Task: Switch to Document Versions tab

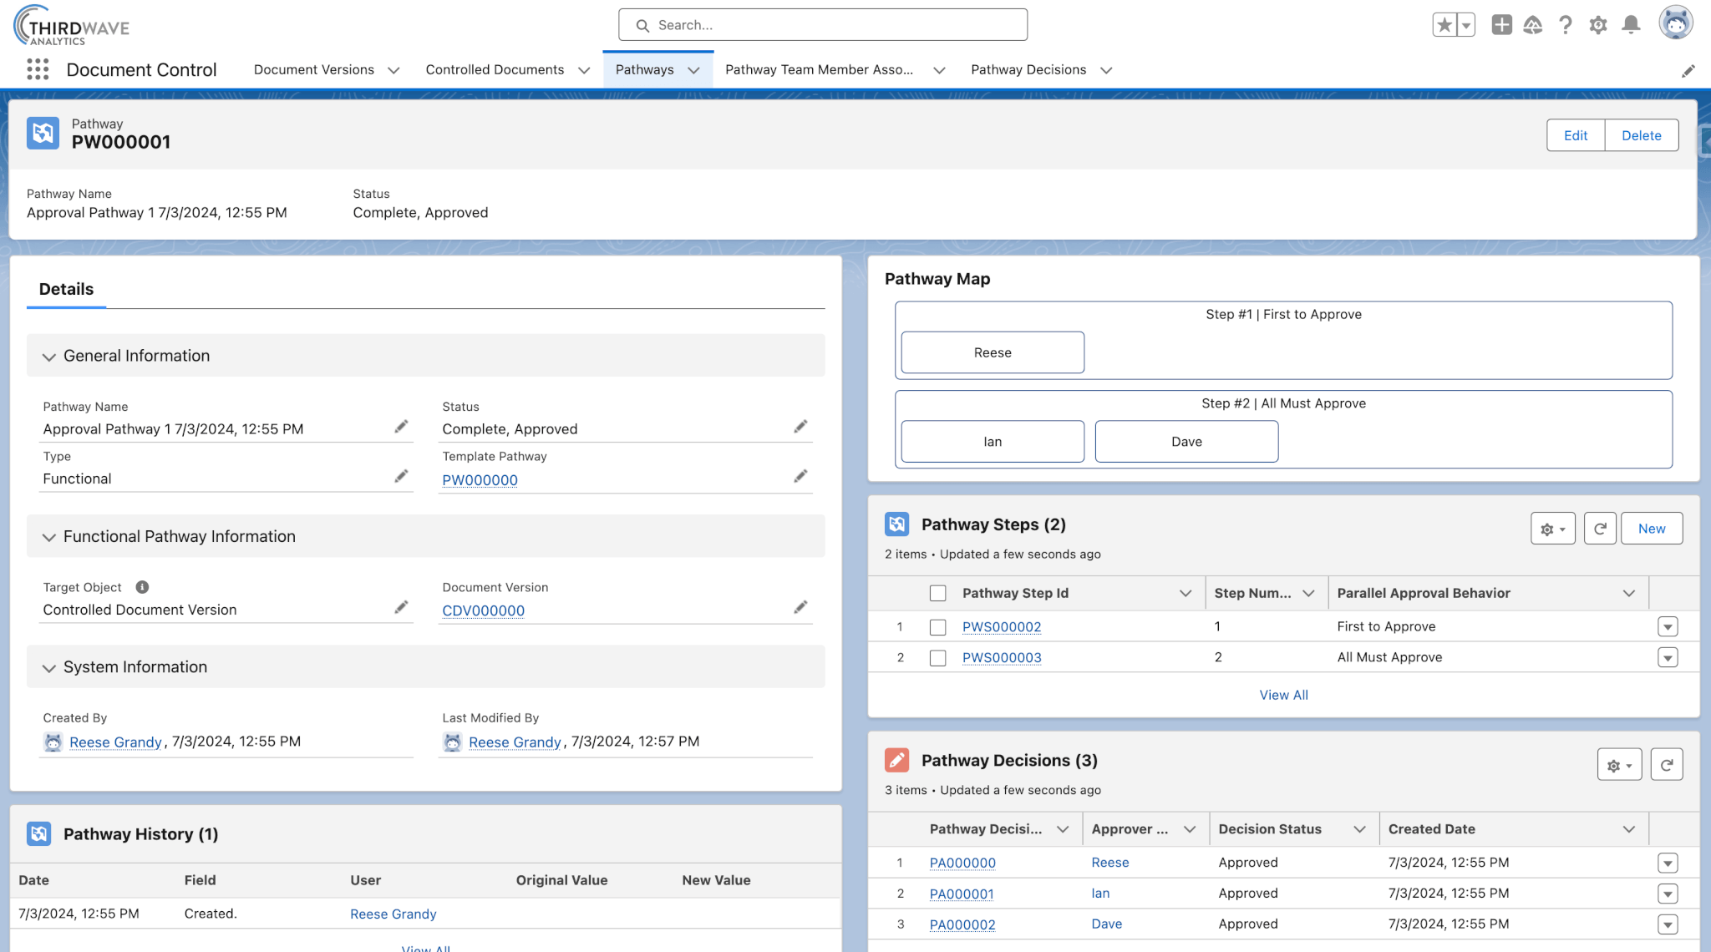Action: pyautogui.click(x=314, y=69)
